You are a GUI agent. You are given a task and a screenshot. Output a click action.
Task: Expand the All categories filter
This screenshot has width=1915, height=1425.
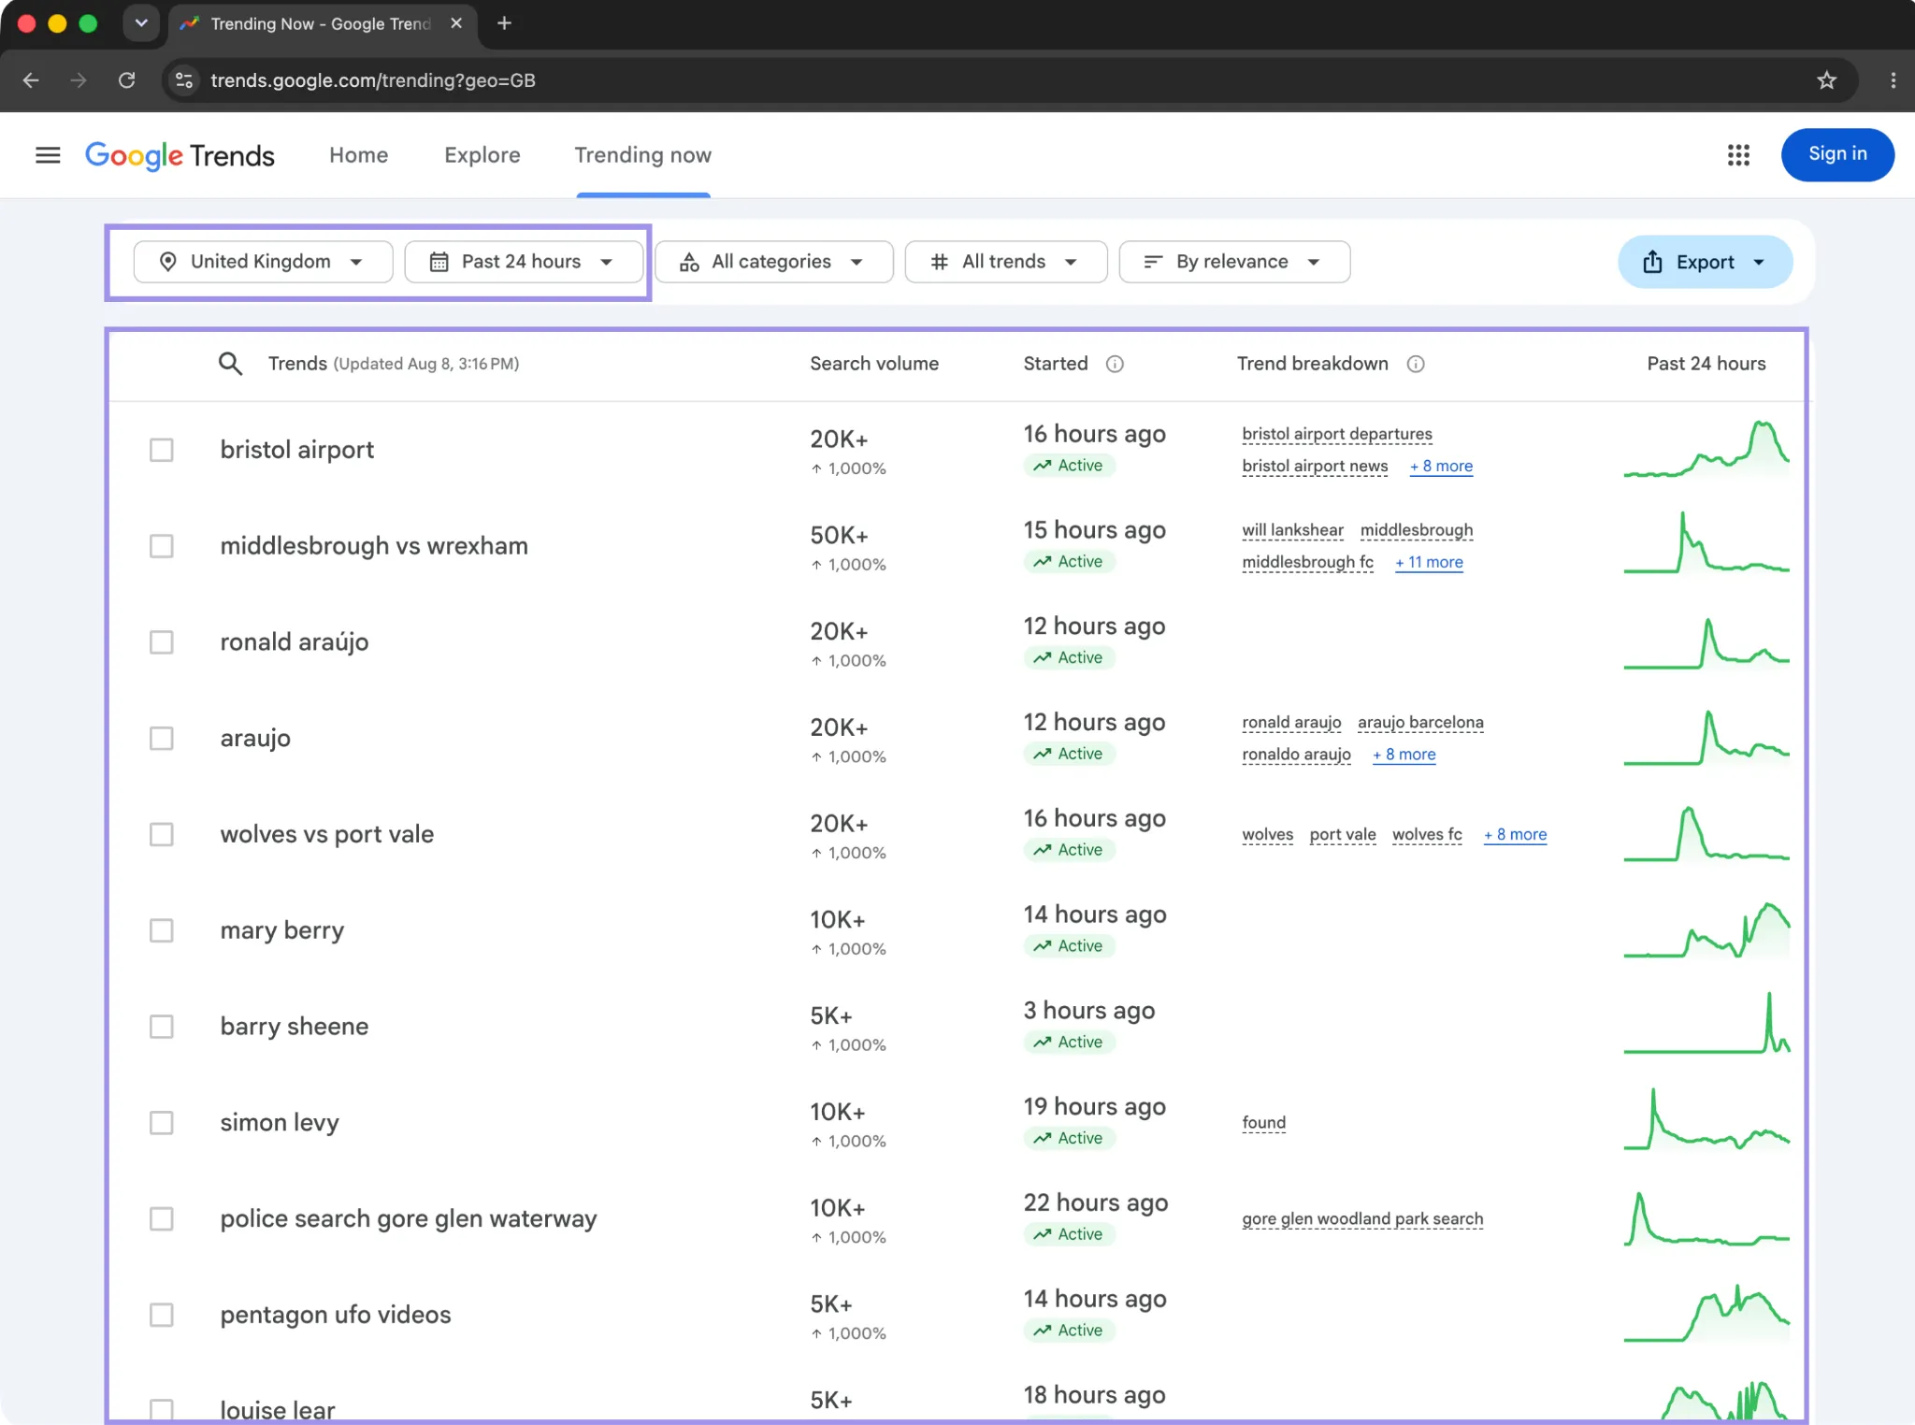774,262
